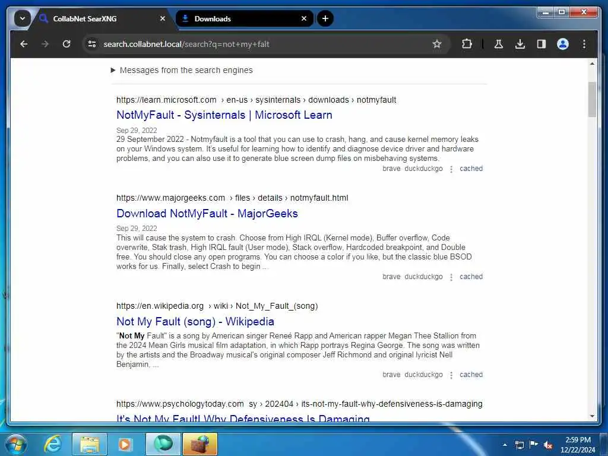Click the page scrollbar down arrow

pyautogui.click(x=592, y=416)
